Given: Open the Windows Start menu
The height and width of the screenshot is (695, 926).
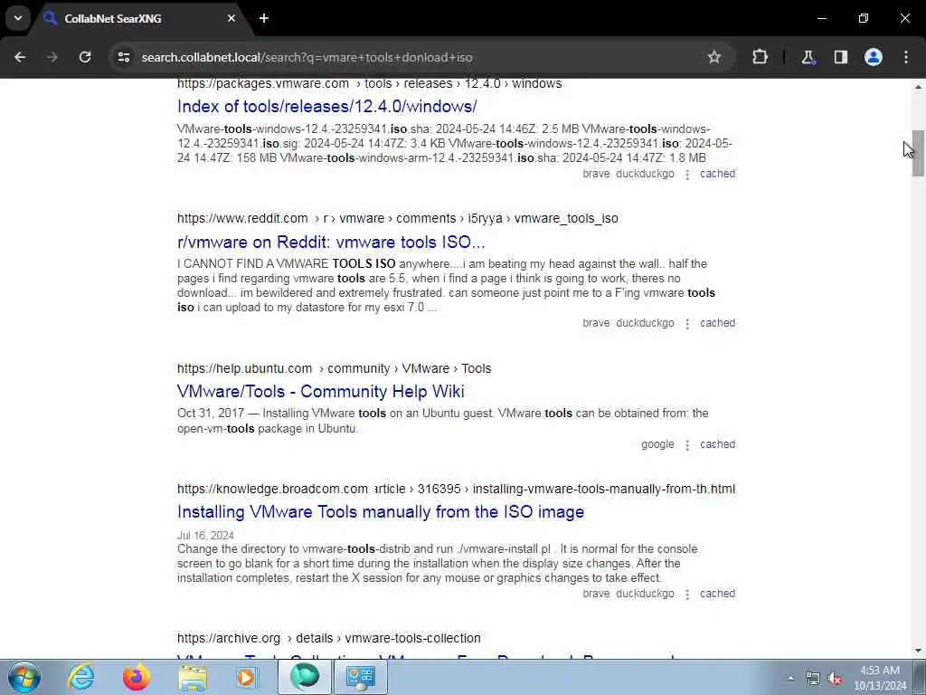Looking at the screenshot, I should pos(24,677).
